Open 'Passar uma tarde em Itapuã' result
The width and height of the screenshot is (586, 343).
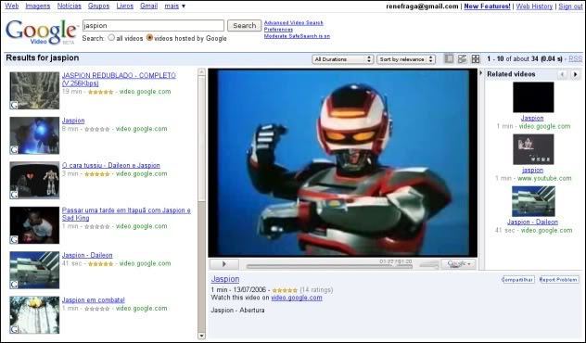(126, 214)
